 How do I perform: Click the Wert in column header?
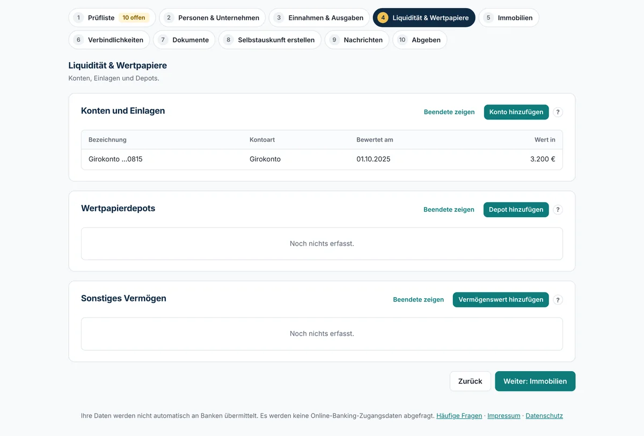click(545, 140)
